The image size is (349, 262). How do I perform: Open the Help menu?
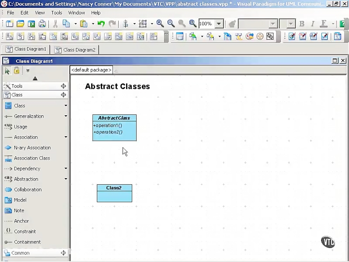tap(96, 13)
